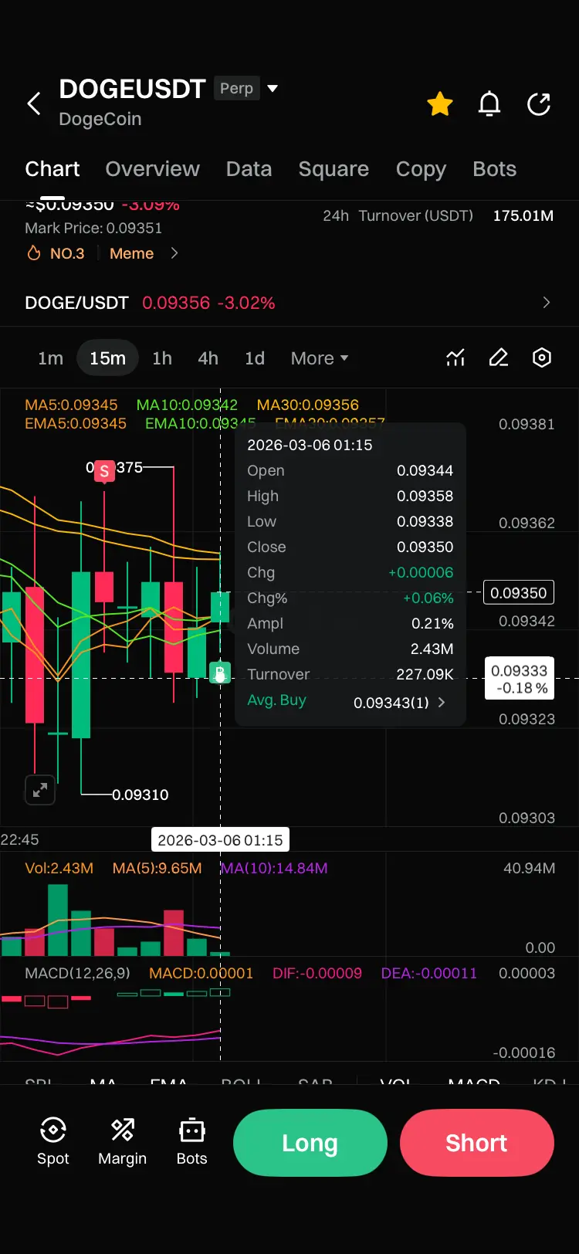Click the DIF:-0.00009 value
Screen dimensions: 579x1254
(317, 973)
